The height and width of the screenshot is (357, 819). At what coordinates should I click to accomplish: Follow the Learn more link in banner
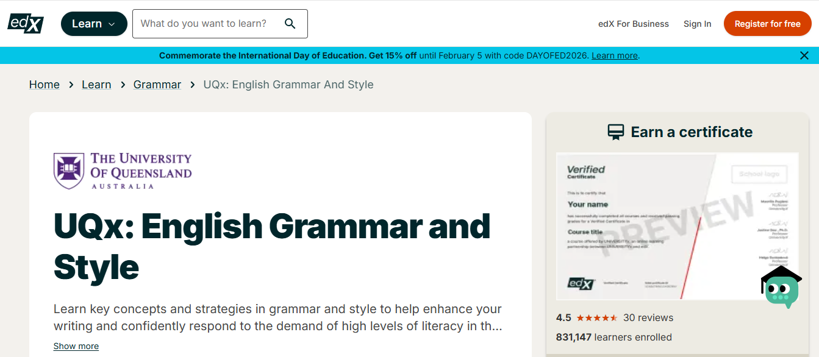point(614,55)
